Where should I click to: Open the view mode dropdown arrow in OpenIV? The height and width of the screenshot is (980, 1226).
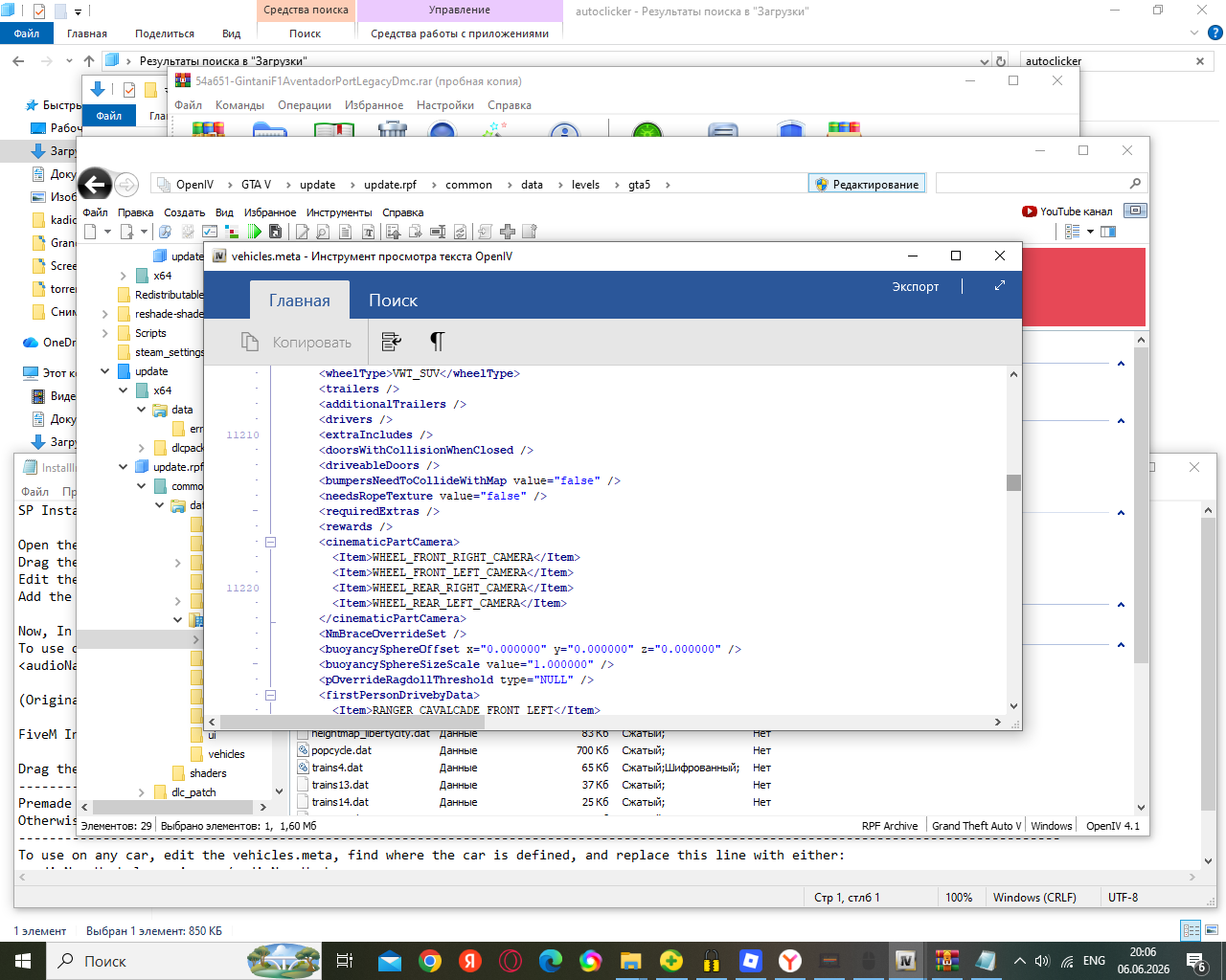[x=1090, y=232]
